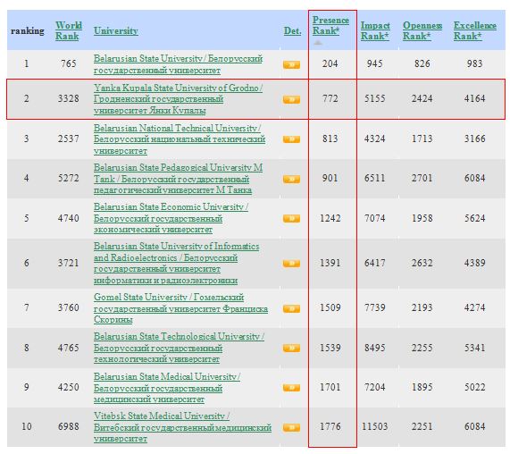The height and width of the screenshot is (454, 510).
Task: Open details icon for Belarusian State Pedagogical University
Action: coord(291,179)
